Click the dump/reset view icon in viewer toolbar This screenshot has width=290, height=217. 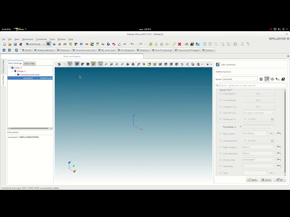[x=59, y=64]
